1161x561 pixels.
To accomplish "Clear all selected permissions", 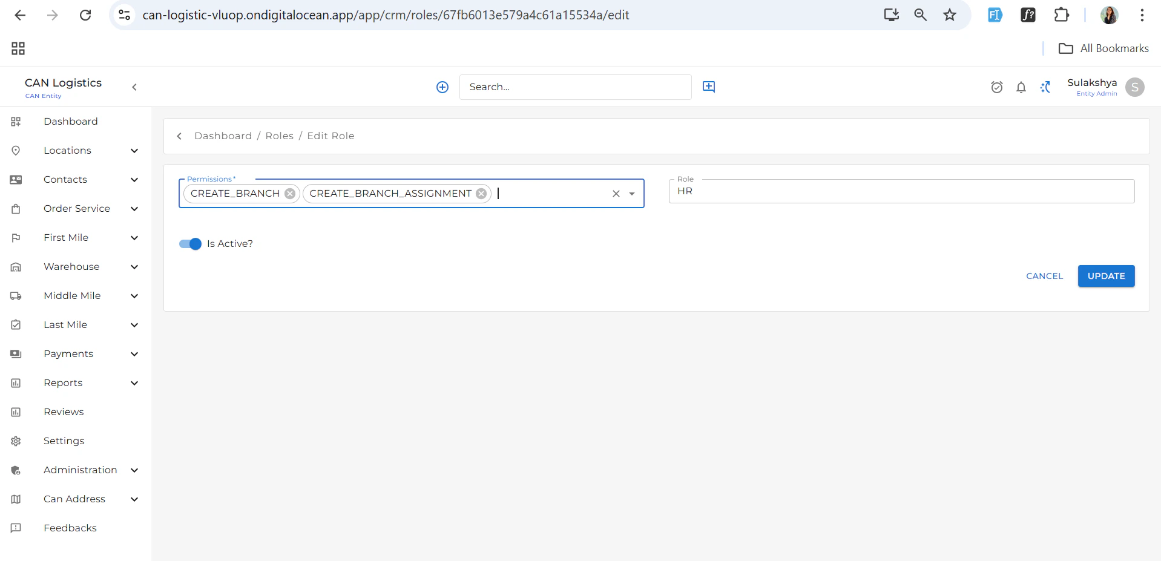I will 616,194.
